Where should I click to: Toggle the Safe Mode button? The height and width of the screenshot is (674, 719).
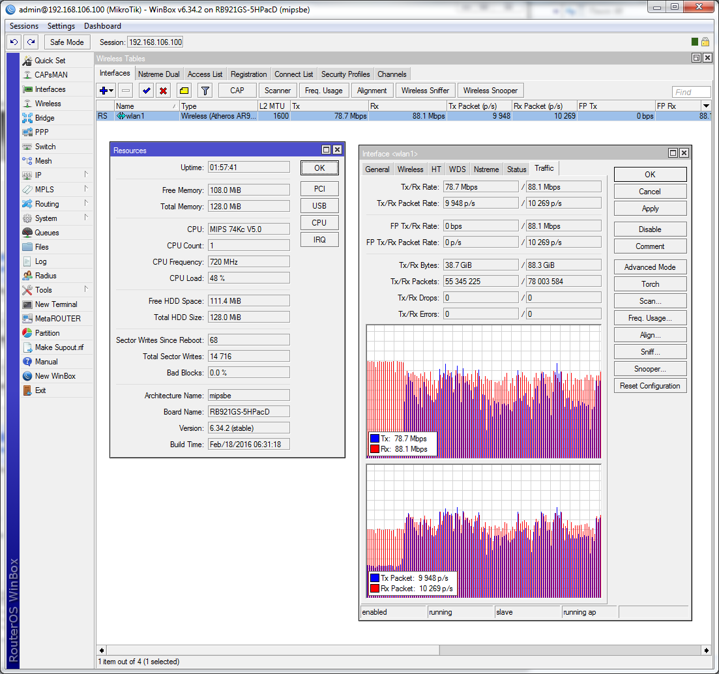[66, 42]
